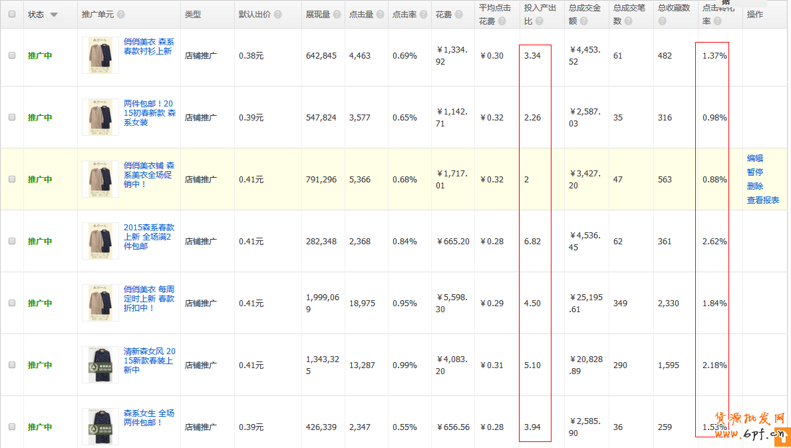The height and width of the screenshot is (448, 791).
Task: Click help icon beside 推广单元 header
Action: 120,15
